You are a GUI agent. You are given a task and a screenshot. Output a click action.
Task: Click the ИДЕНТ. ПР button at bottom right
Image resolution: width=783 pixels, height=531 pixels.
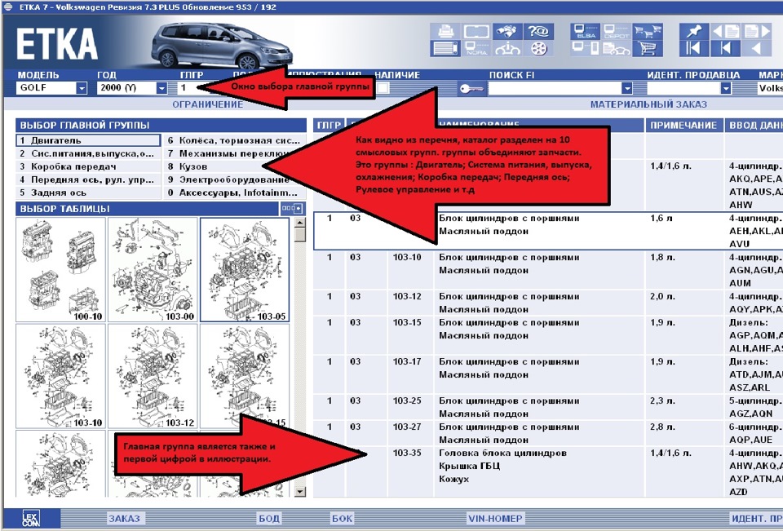757,519
